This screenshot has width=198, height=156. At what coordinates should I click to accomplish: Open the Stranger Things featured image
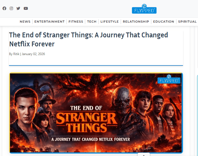click(96, 113)
